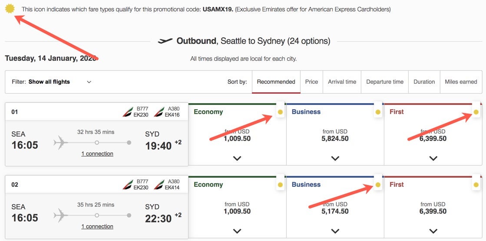Click the outbound airplane icon in the heading
The height and width of the screenshot is (241, 486).
(x=165, y=41)
